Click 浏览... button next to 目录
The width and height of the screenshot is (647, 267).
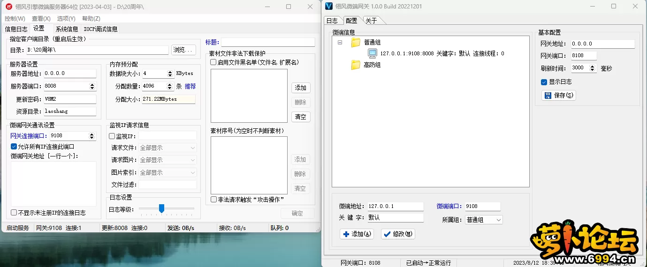pos(183,50)
